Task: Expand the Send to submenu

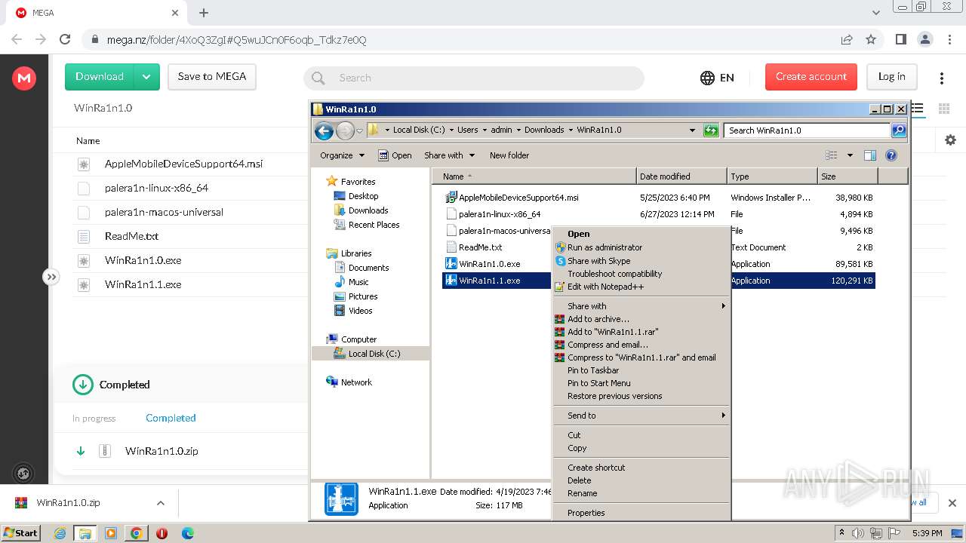Action: click(x=641, y=416)
